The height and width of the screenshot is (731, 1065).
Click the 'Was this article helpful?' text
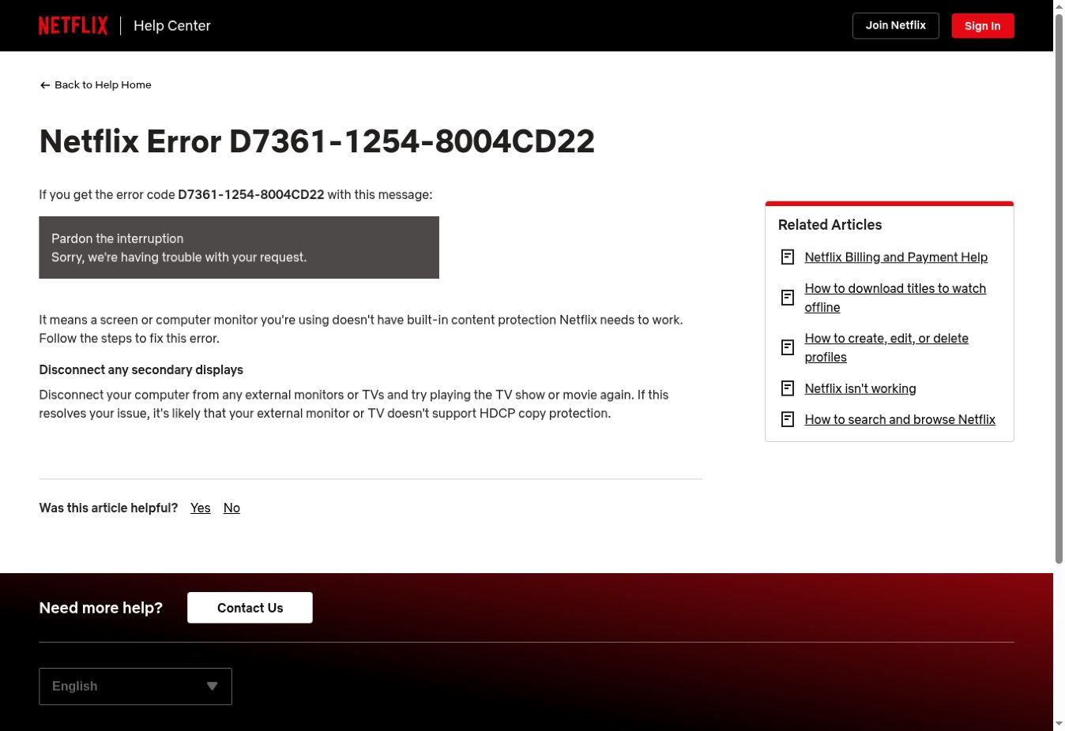click(x=108, y=508)
